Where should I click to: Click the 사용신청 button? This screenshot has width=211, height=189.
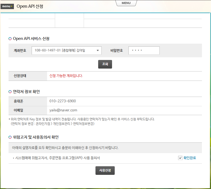[x=105, y=170]
